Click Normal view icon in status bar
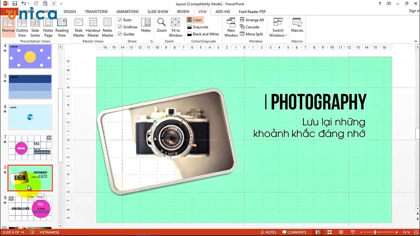Viewport: 420px width, 236px height. [x=318, y=232]
